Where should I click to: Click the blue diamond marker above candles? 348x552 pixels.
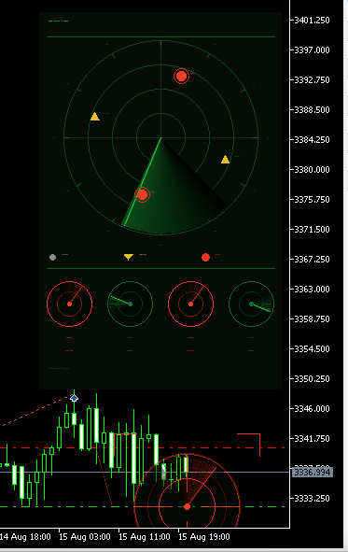[x=74, y=398]
